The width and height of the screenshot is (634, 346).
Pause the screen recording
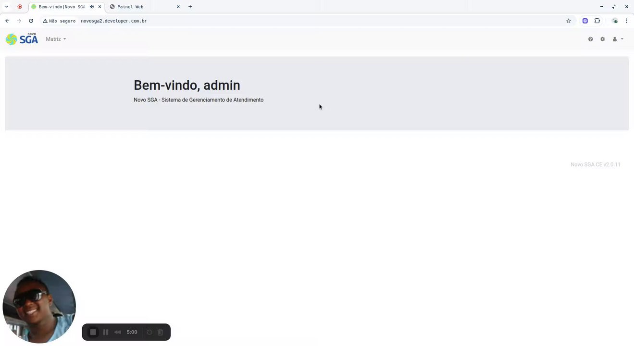(106, 332)
